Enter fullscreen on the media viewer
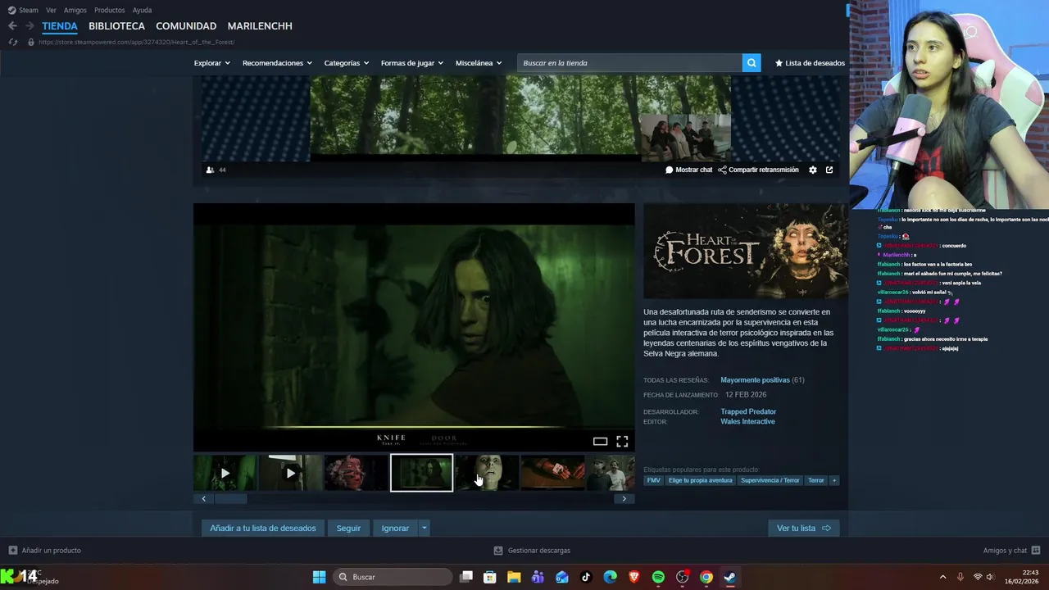The width and height of the screenshot is (1049, 590). [622, 442]
